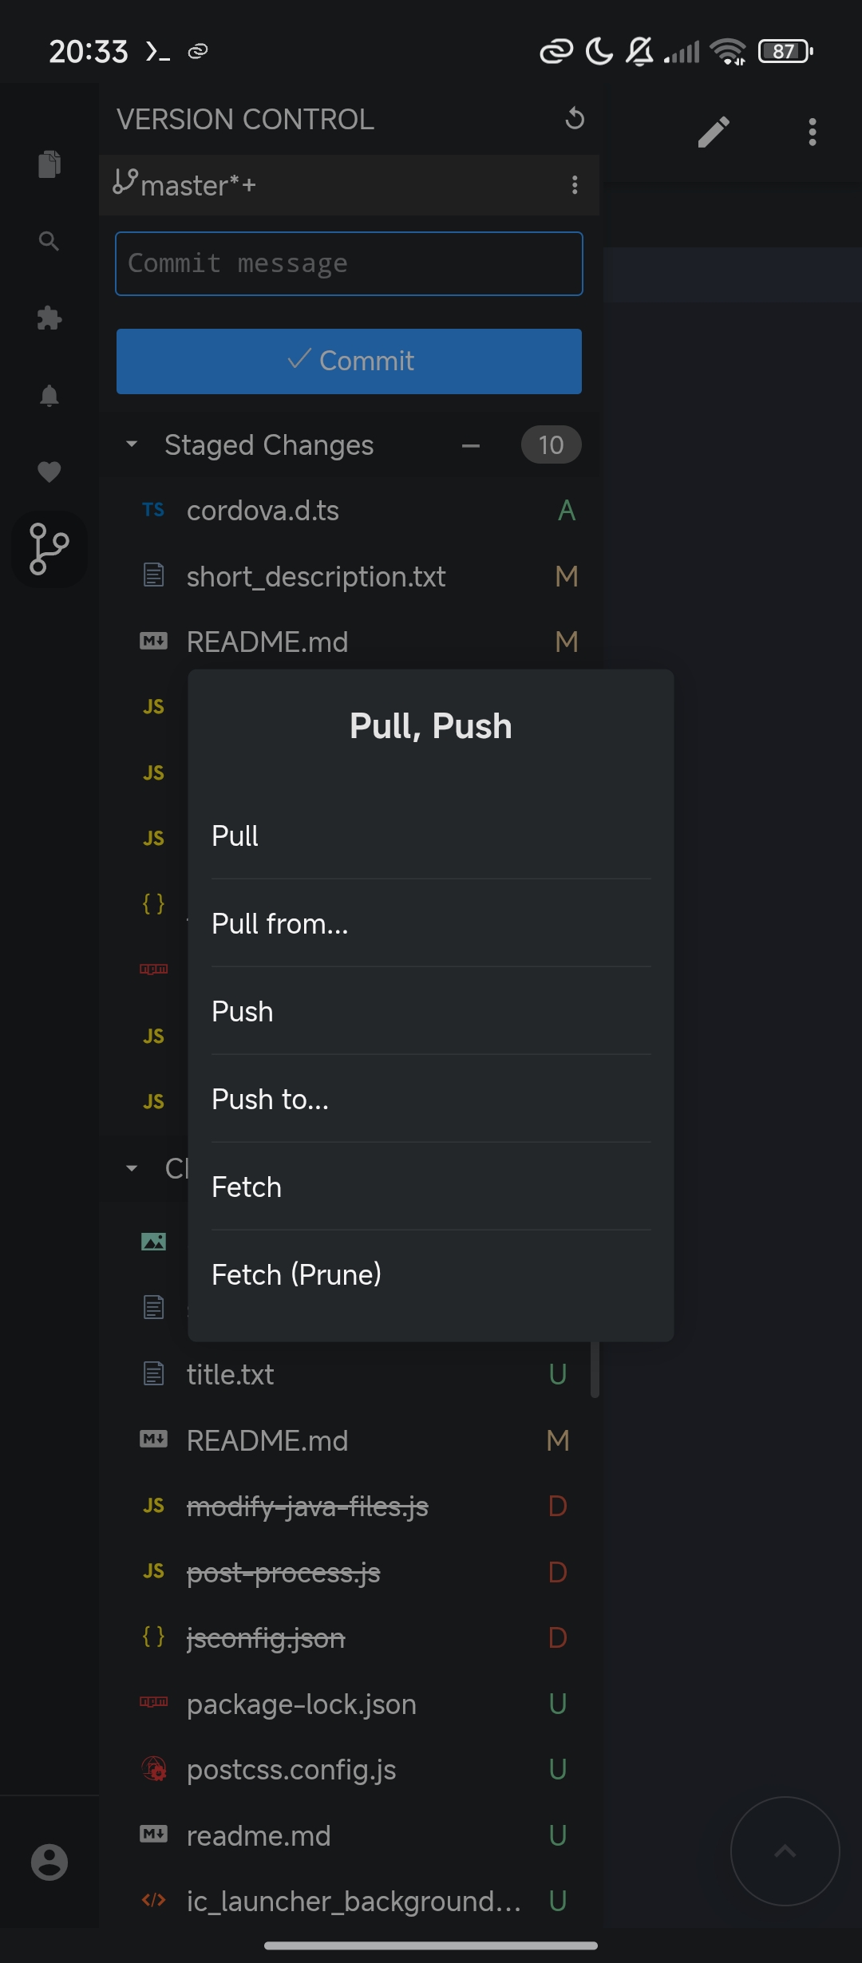Click the Commit button
This screenshot has height=1963, width=862.
349,361
